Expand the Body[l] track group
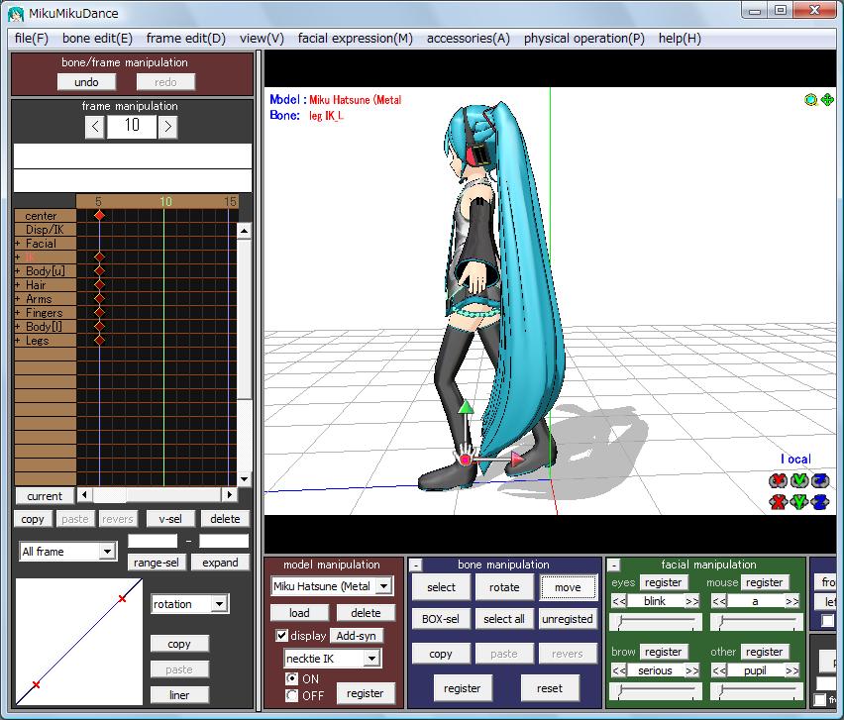Viewport: 844px width, 720px height. [18, 327]
